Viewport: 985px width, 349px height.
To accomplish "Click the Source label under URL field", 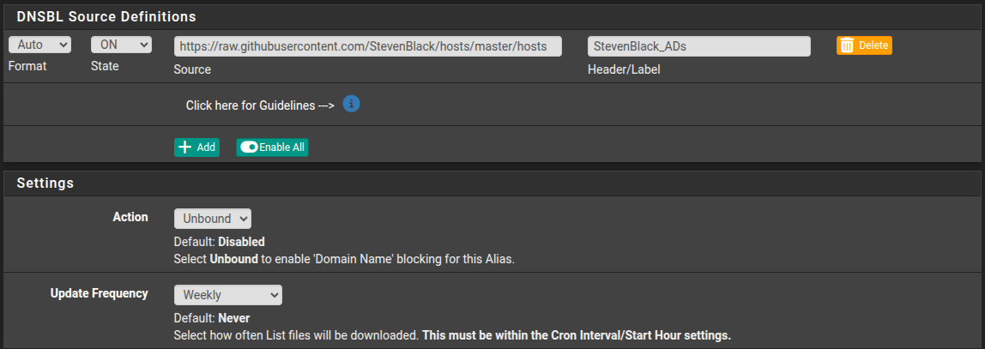I will pos(192,69).
